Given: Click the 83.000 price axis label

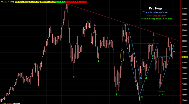Looking at the screenshot, I should (x=185, y=46).
